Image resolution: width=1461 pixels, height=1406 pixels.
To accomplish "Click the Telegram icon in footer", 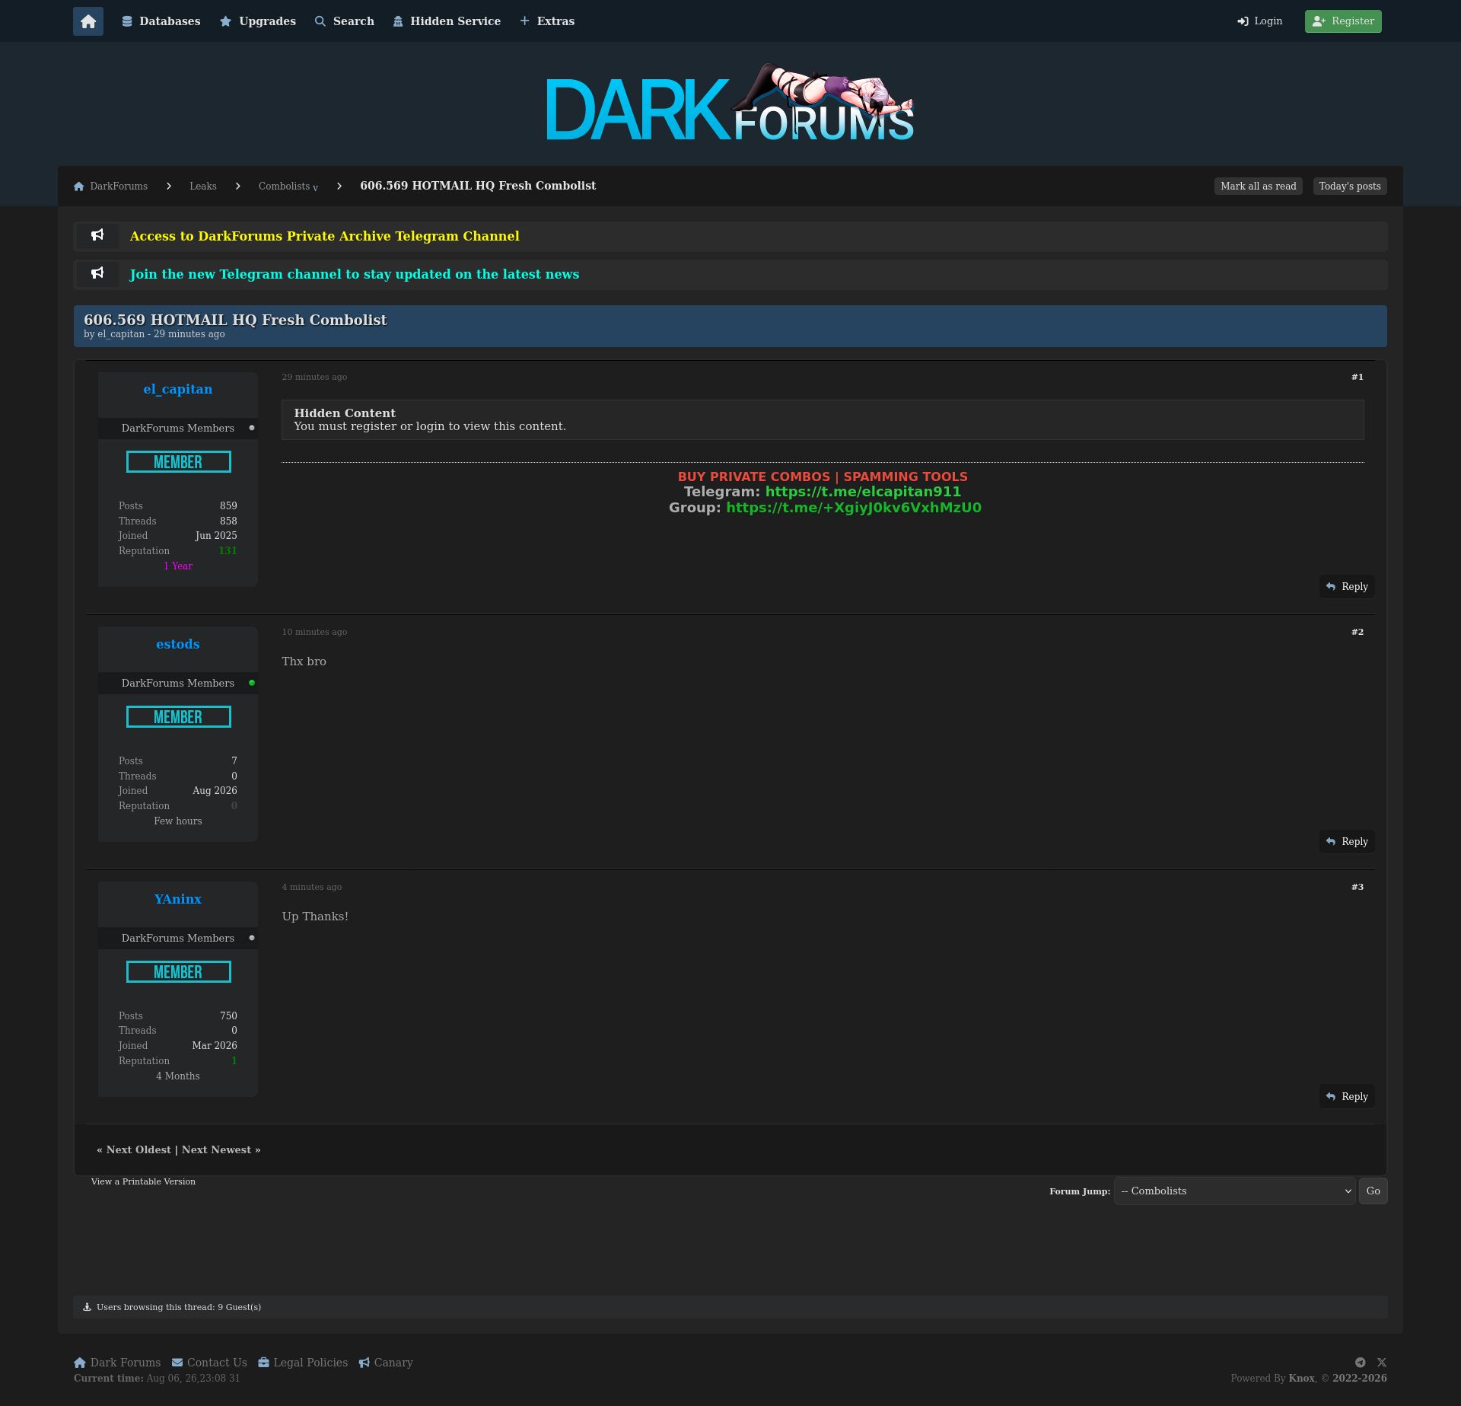I will (x=1361, y=1363).
